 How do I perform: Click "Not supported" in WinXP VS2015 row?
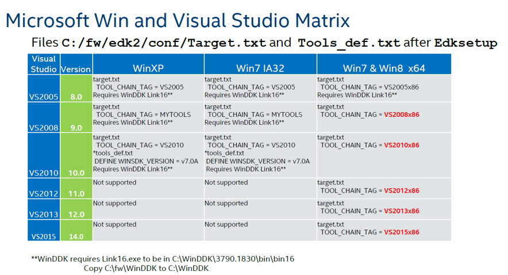click(x=115, y=224)
